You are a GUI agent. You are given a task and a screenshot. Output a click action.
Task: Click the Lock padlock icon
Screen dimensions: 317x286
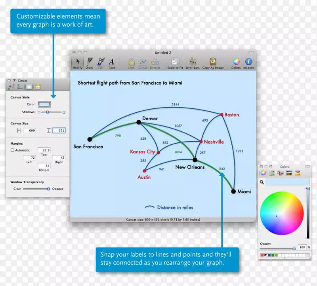[132, 62]
